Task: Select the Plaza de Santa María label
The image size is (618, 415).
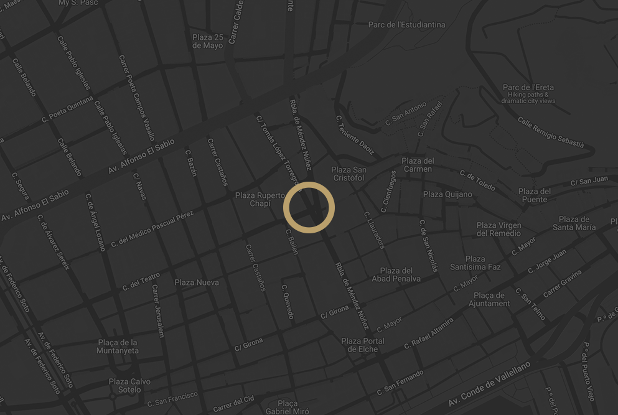Action: (x=574, y=223)
